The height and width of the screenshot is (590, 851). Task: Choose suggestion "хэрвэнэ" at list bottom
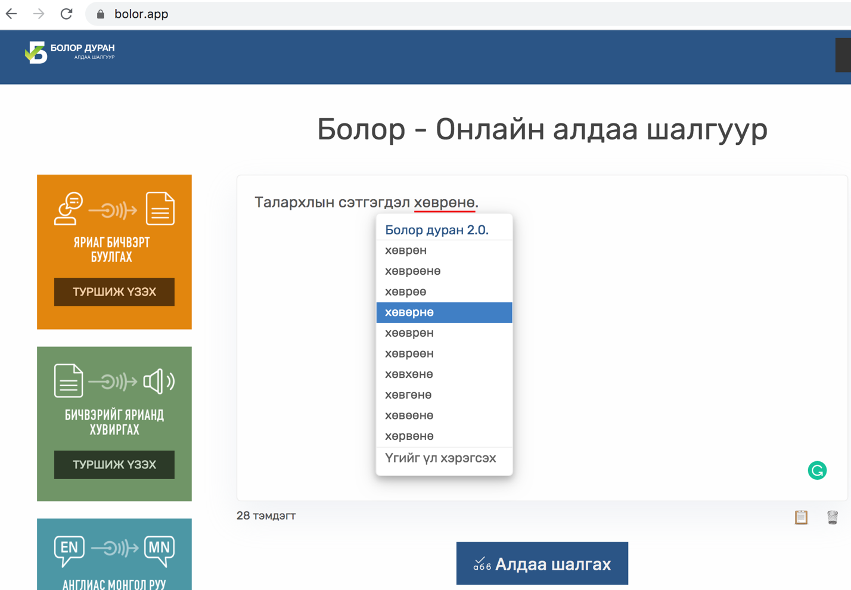pos(409,436)
